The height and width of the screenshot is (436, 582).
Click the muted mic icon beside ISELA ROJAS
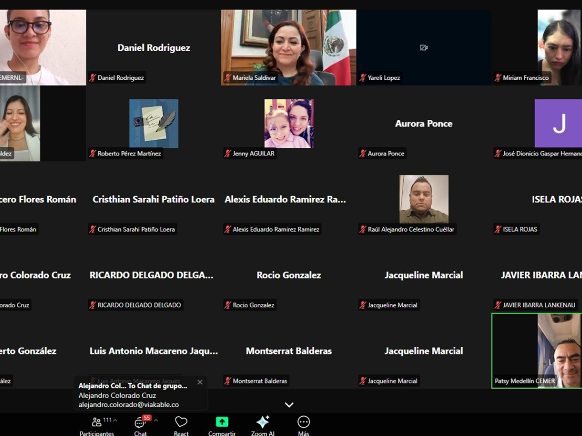click(x=498, y=229)
